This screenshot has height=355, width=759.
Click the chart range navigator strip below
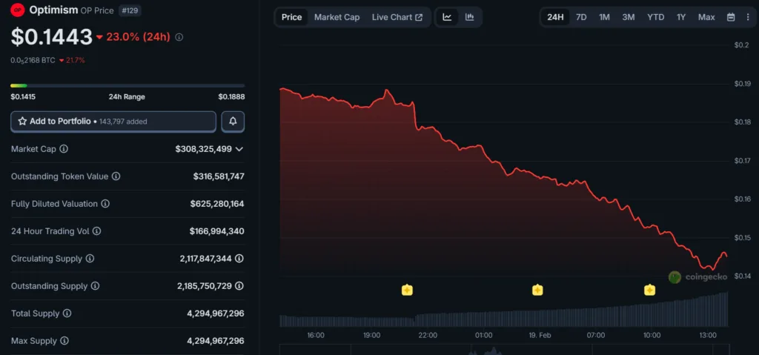click(505, 350)
